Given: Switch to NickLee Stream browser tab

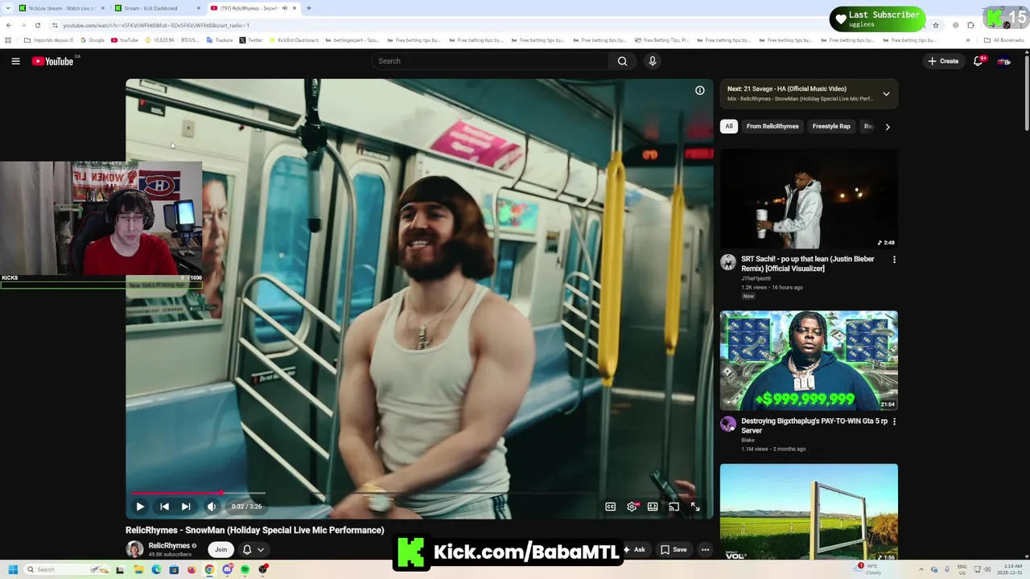Looking at the screenshot, I should pos(61,8).
